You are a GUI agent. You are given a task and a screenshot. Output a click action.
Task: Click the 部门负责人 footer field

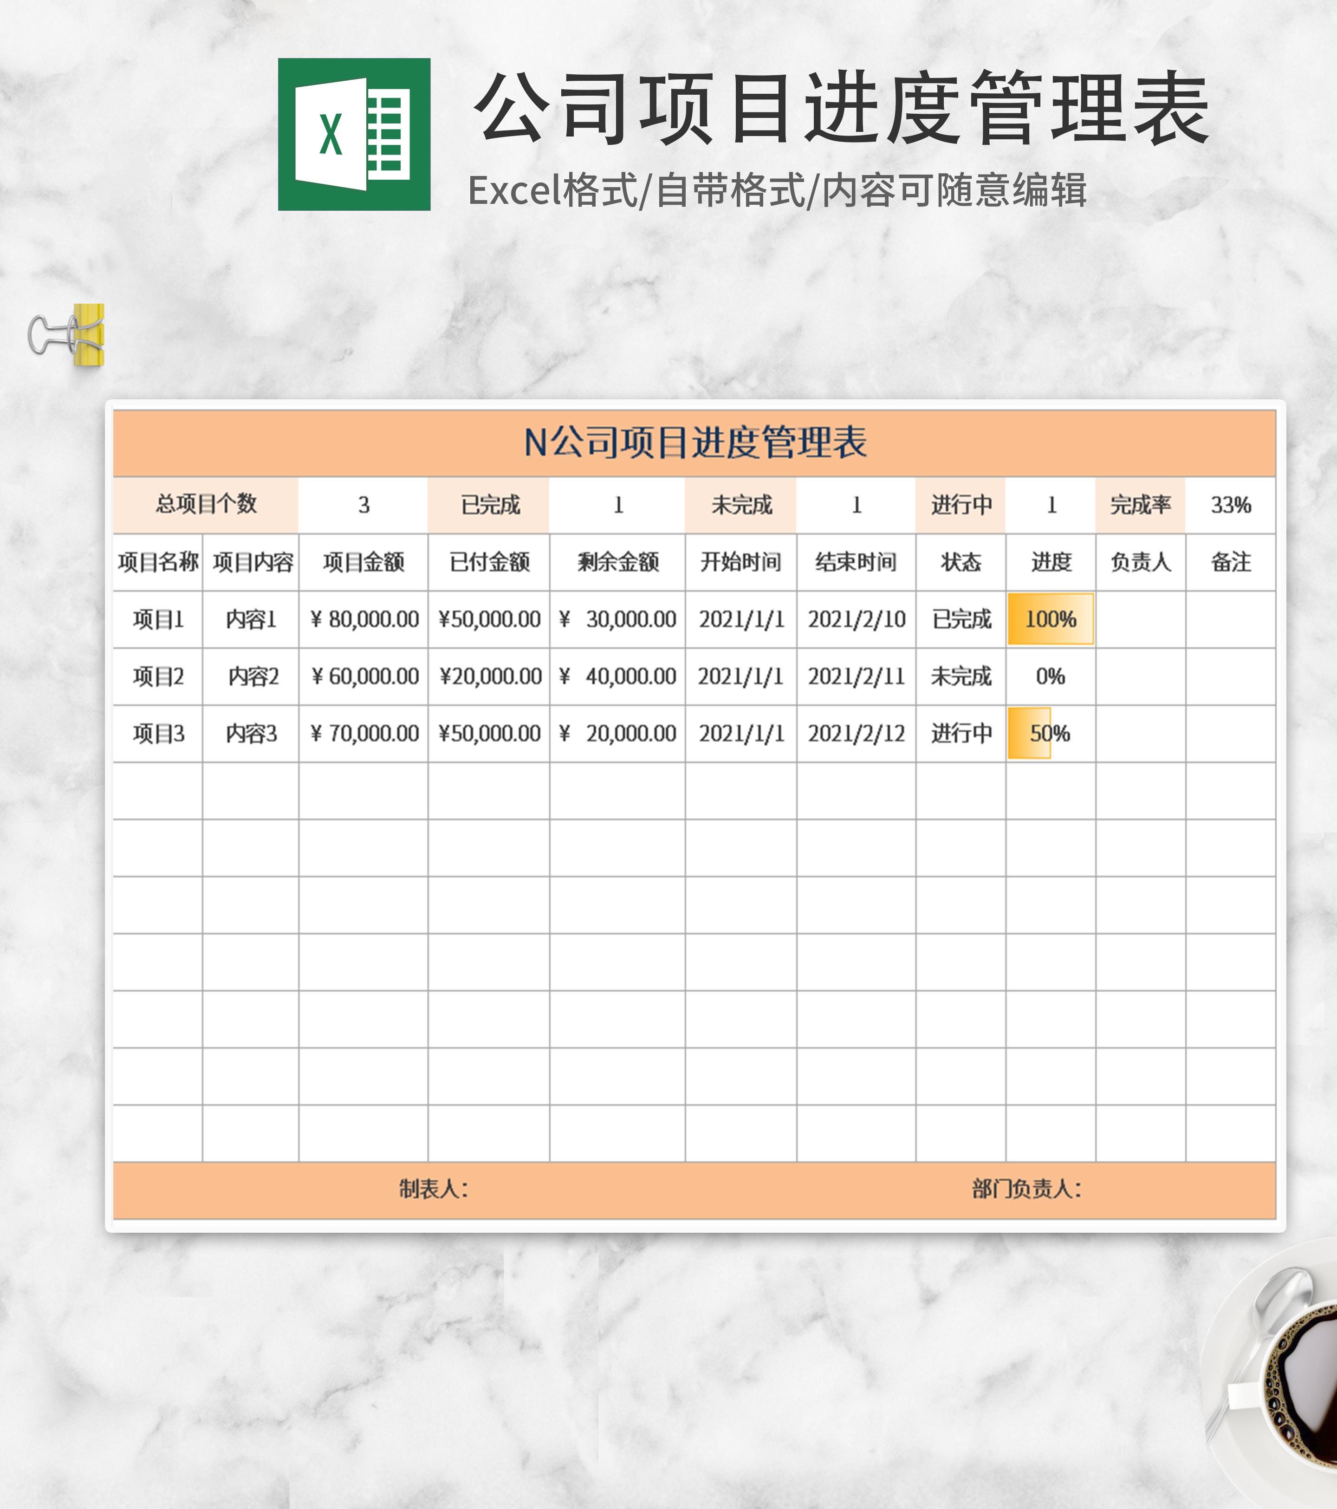1026,1190
